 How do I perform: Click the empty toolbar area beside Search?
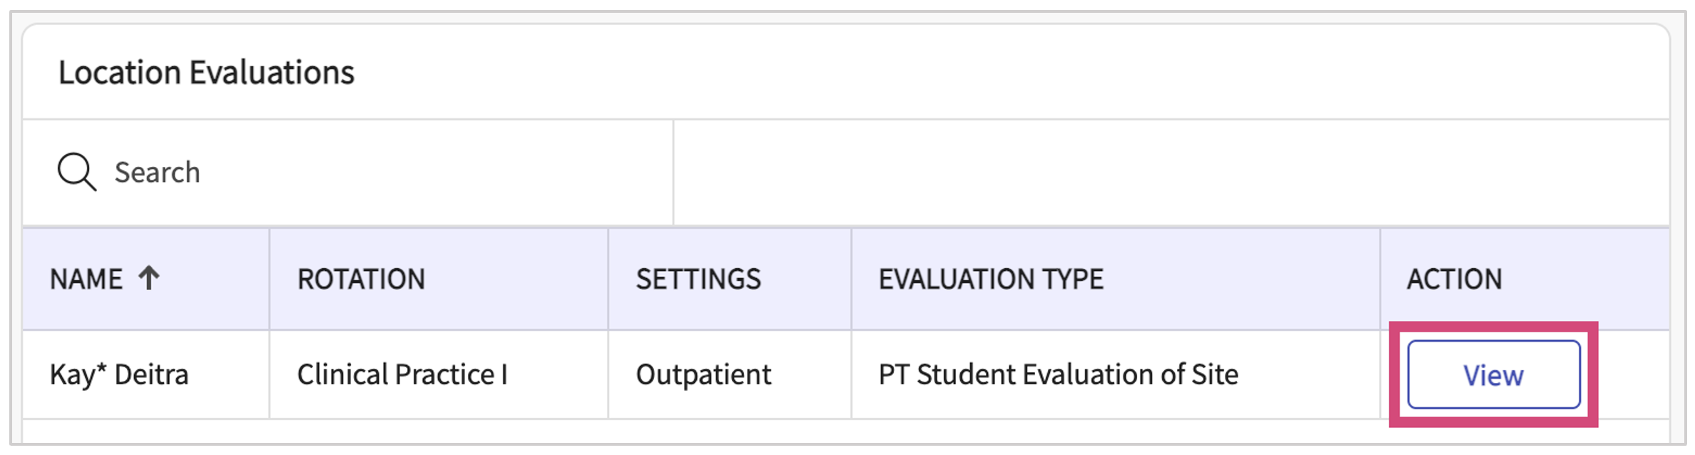[x=1170, y=173]
